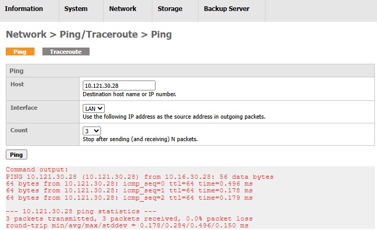Open the System menu
Viewport: 377px width, 230px height.
pos(76,9)
